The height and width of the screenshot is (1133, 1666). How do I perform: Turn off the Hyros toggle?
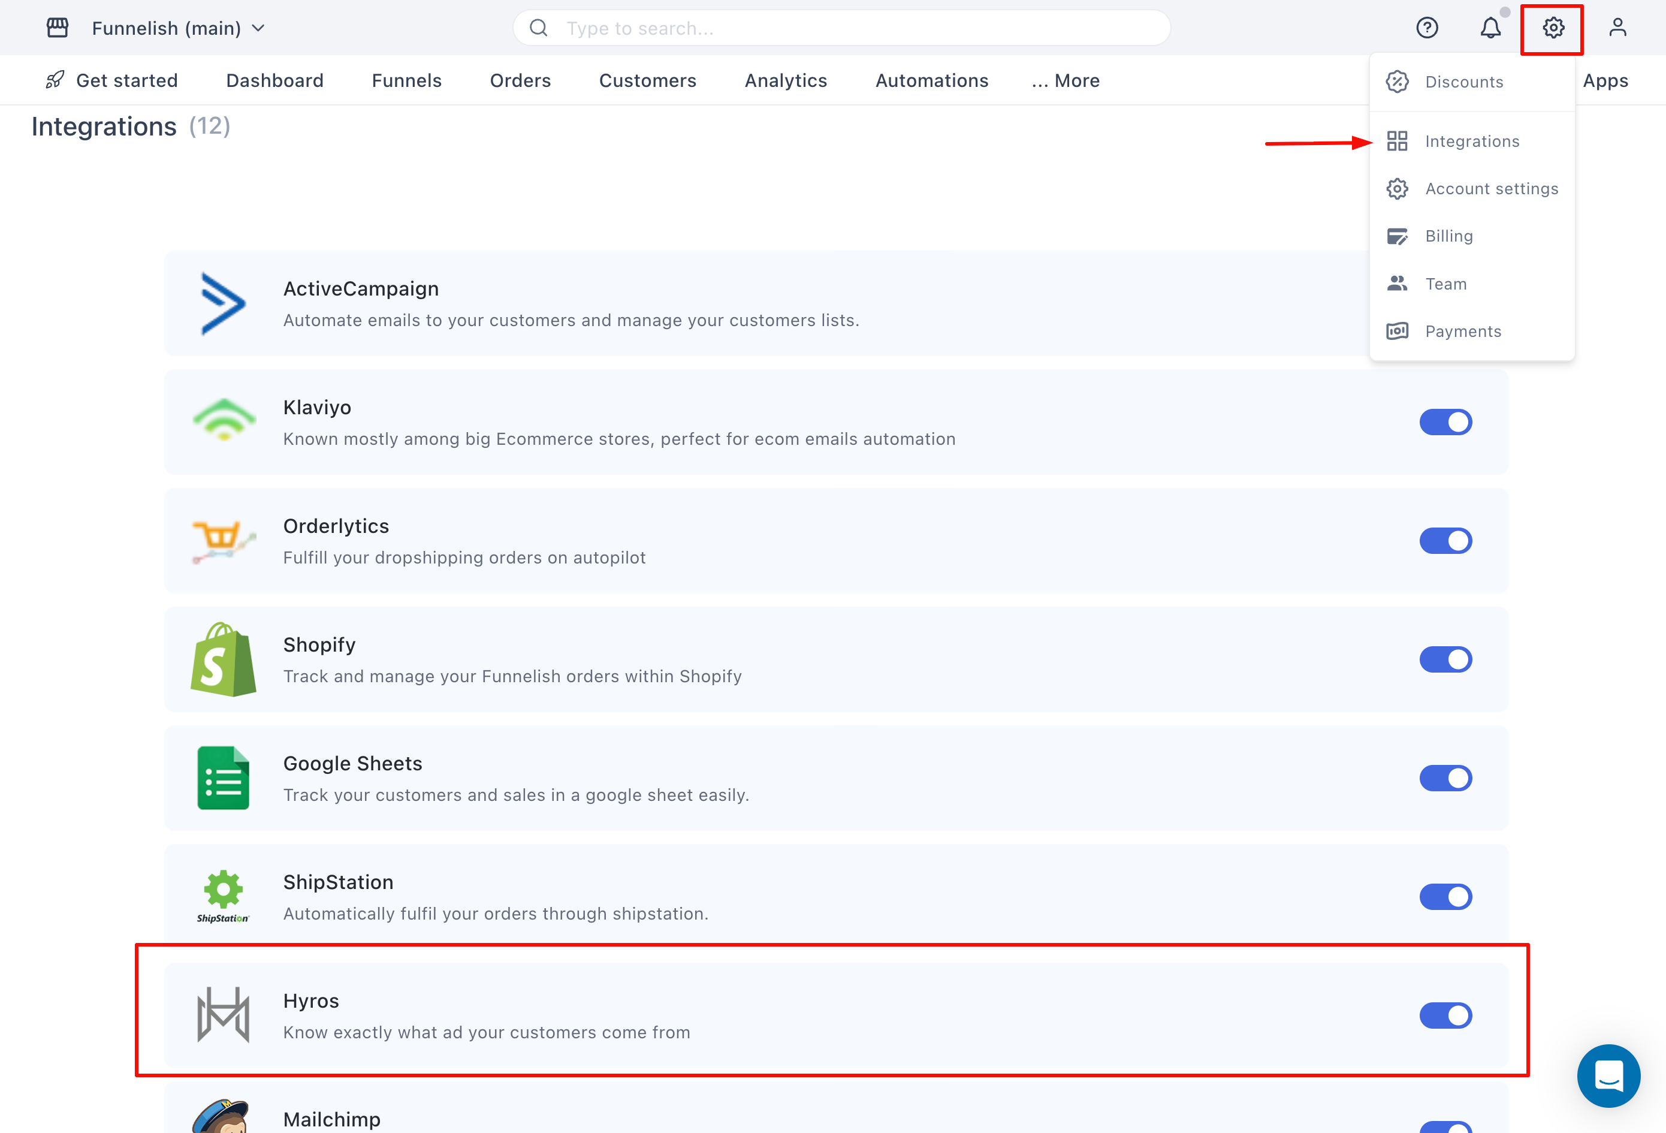(1445, 1016)
